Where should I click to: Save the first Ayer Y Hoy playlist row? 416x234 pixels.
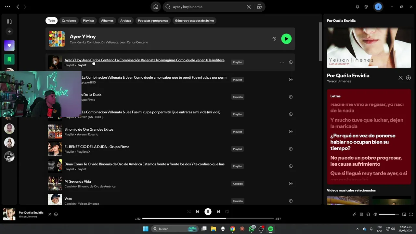(291, 62)
